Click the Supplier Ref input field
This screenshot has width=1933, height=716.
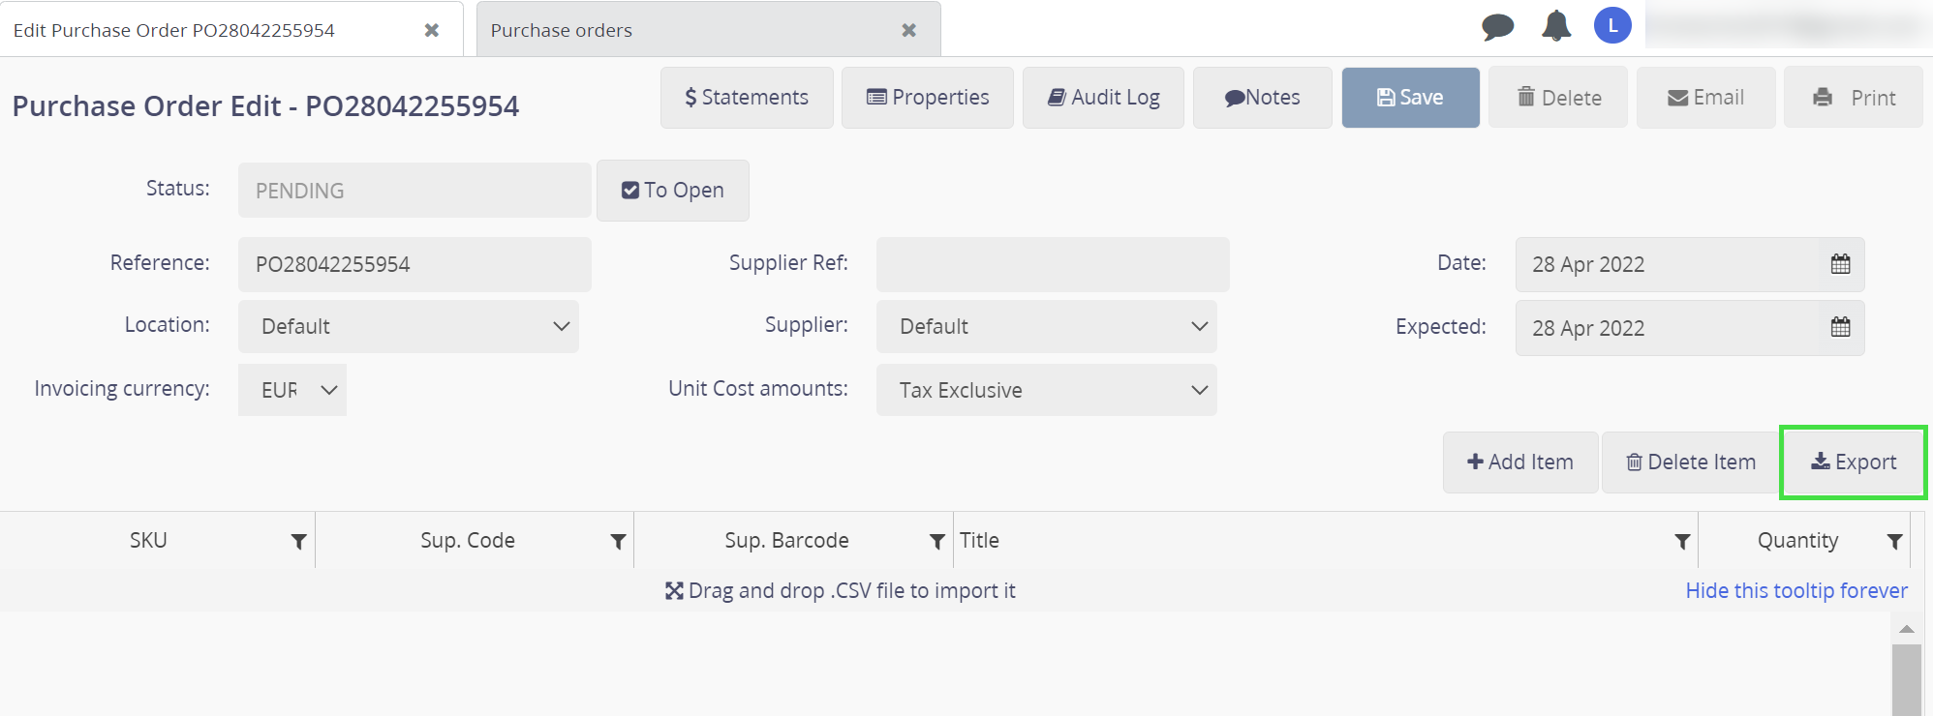(1053, 264)
